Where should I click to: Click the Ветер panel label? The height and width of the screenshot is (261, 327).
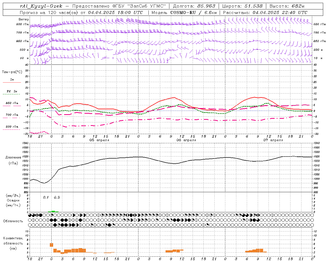(24, 19)
